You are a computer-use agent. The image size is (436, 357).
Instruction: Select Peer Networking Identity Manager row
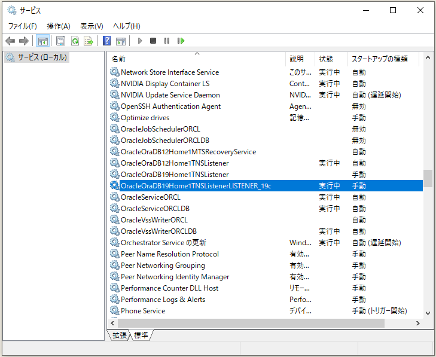266,277
